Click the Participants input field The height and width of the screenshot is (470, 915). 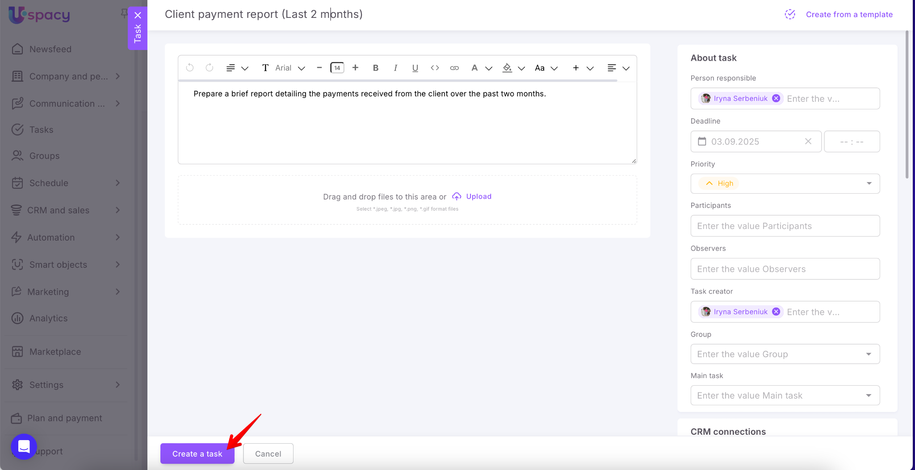tap(785, 226)
